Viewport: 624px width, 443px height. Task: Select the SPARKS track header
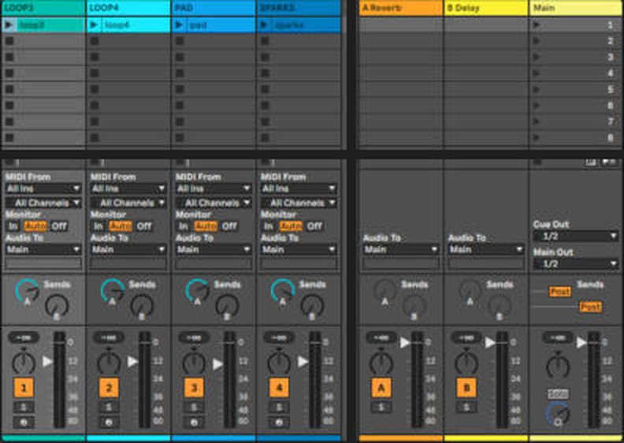click(299, 8)
